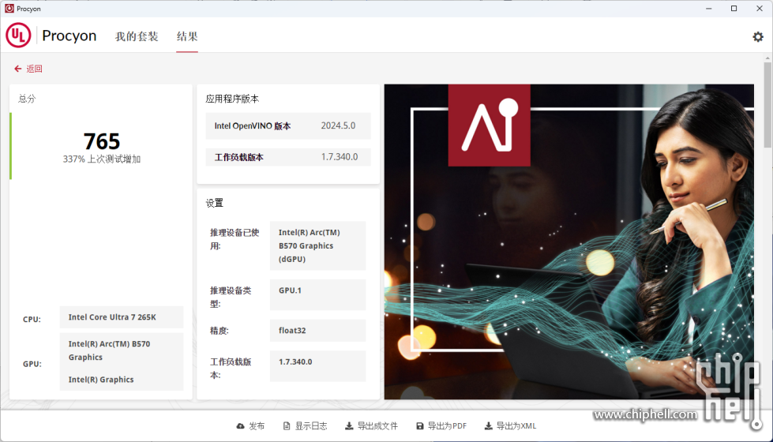Click the 设置 workload version 1.7.340.0 value
This screenshot has width=773, height=442.
pos(317,366)
